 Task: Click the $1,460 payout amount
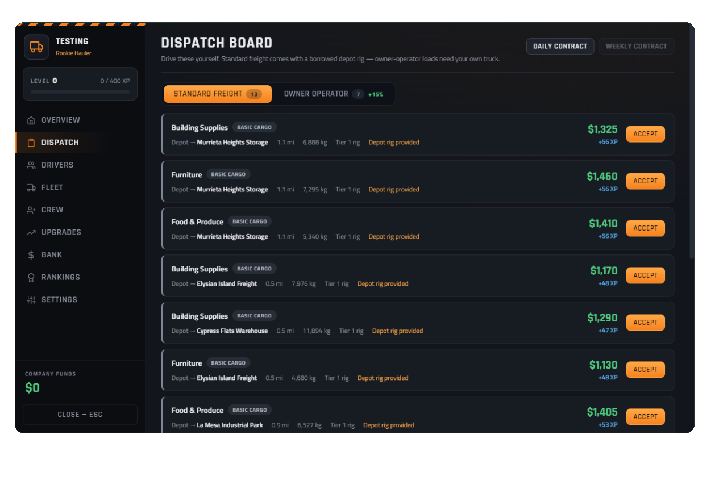602,177
